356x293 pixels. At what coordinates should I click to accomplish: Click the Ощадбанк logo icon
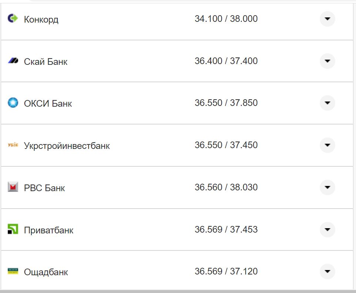[13, 271]
